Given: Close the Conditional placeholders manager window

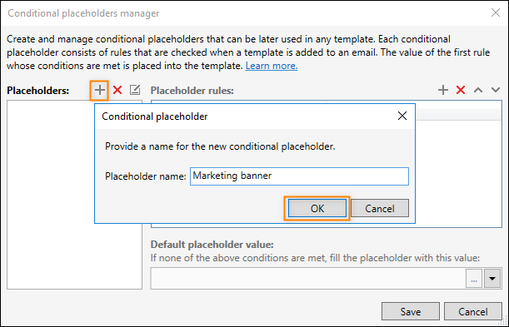Looking at the screenshot, I should coord(496,12).
